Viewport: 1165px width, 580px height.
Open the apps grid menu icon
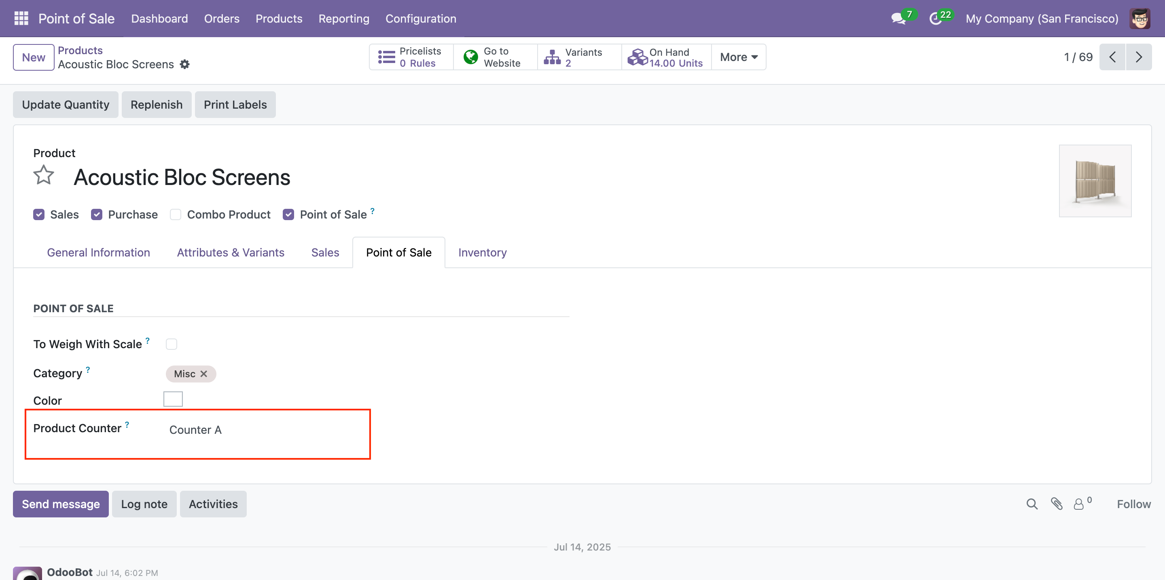tap(21, 19)
